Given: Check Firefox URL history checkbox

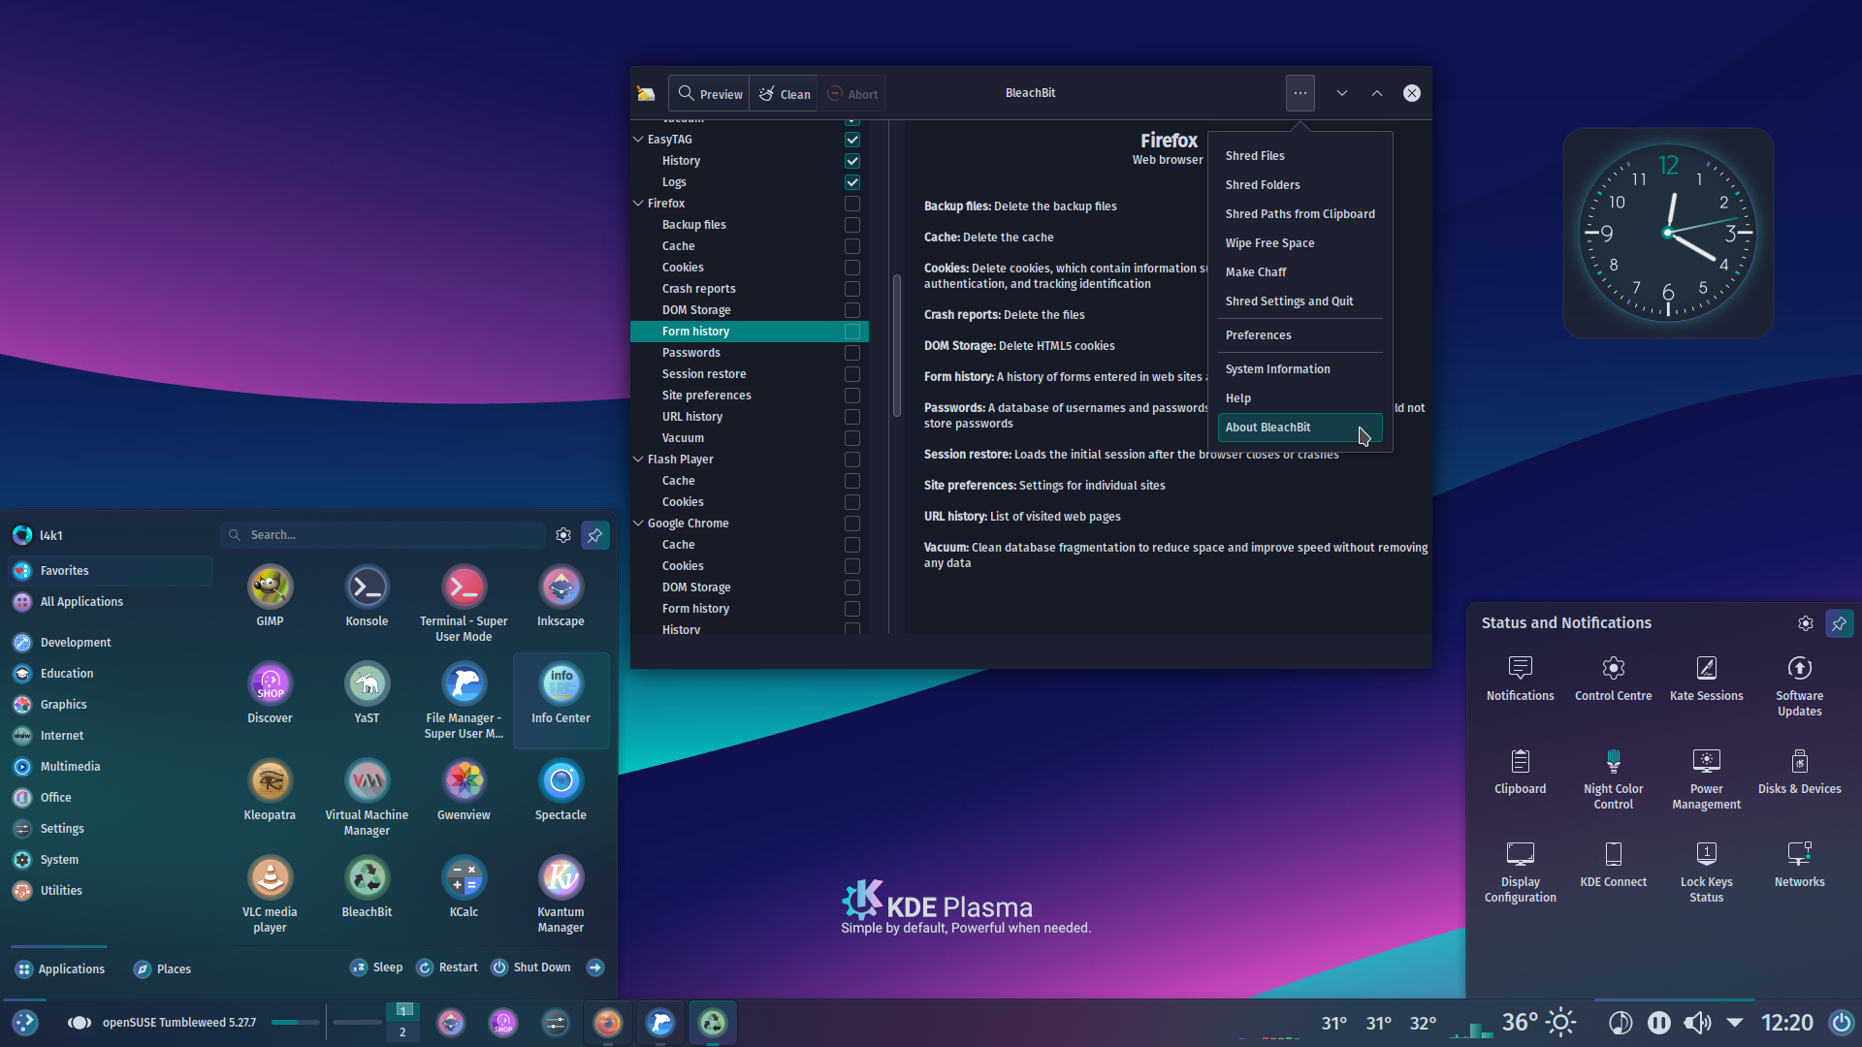Looking at the screenshot, I should (851, 417).
